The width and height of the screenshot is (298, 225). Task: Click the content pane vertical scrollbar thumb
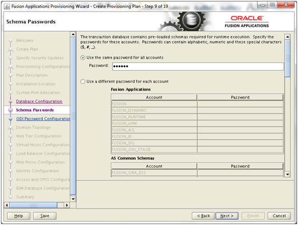click(288, 58)
